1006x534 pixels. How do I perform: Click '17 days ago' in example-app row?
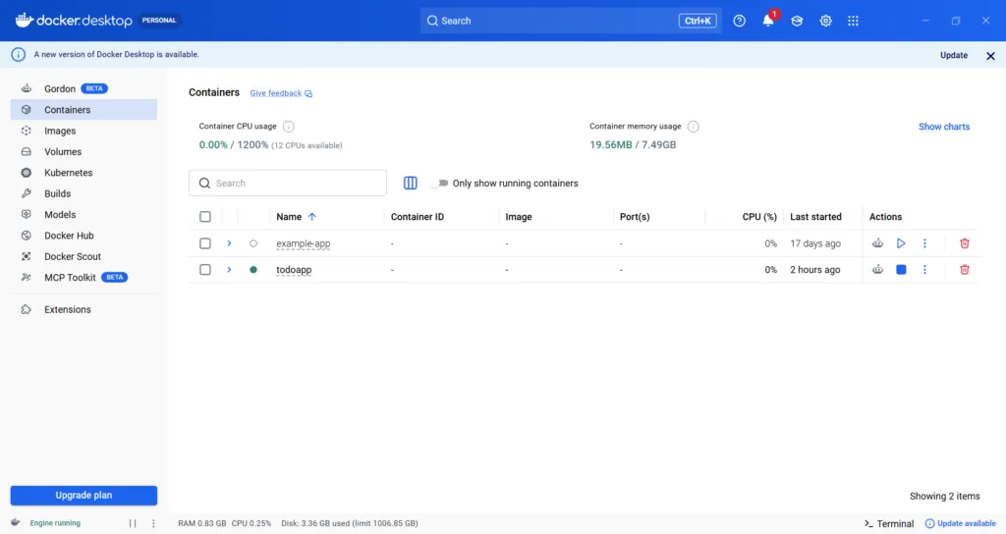814,243
